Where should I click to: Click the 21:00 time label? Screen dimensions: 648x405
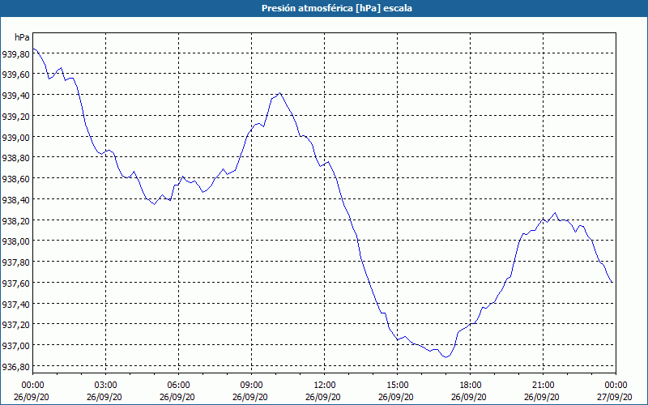[x=543, y=386]
